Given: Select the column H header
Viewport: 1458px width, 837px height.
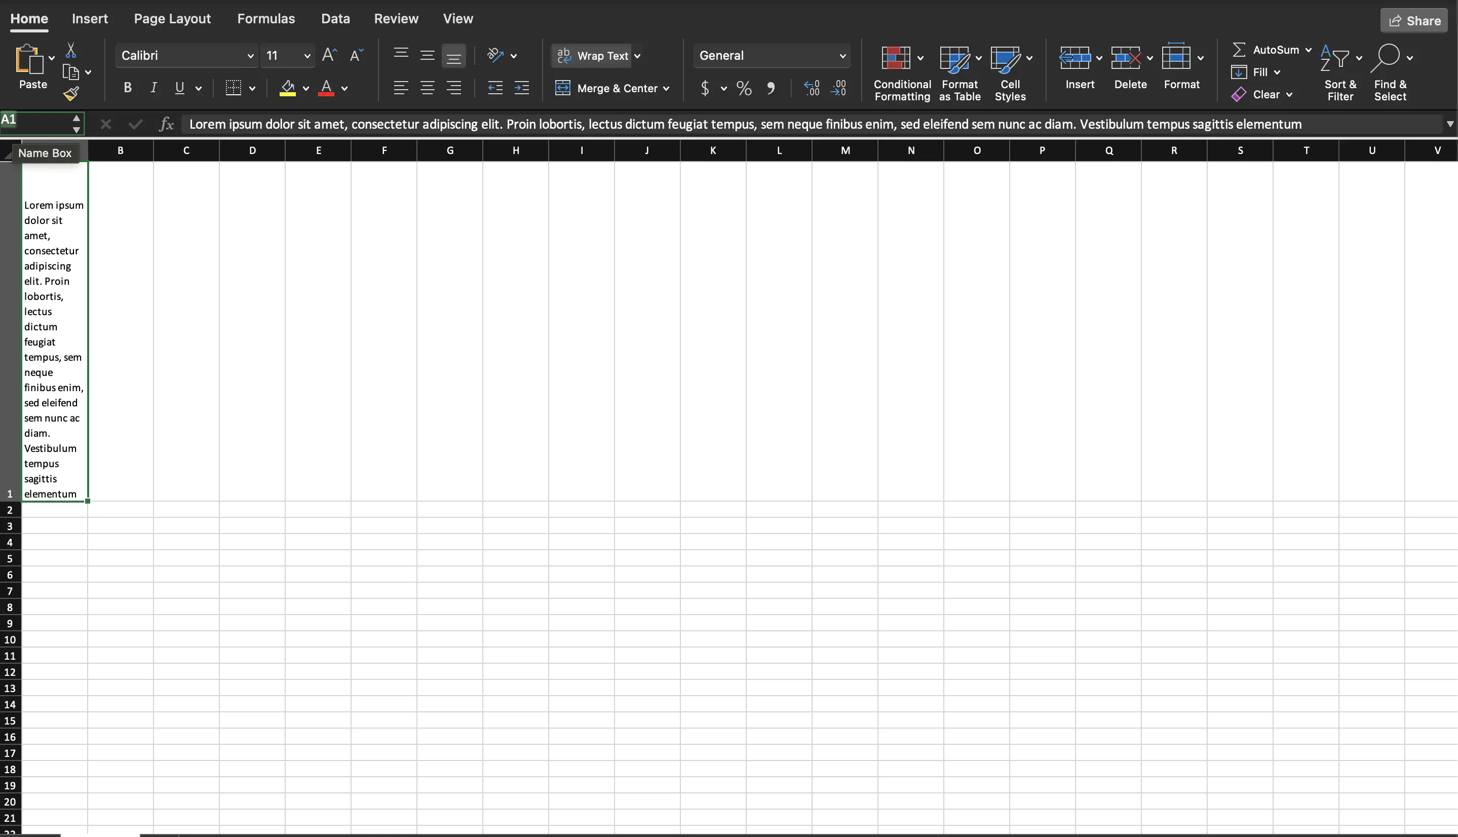Looking at the screenshot, I should (516, 150).
